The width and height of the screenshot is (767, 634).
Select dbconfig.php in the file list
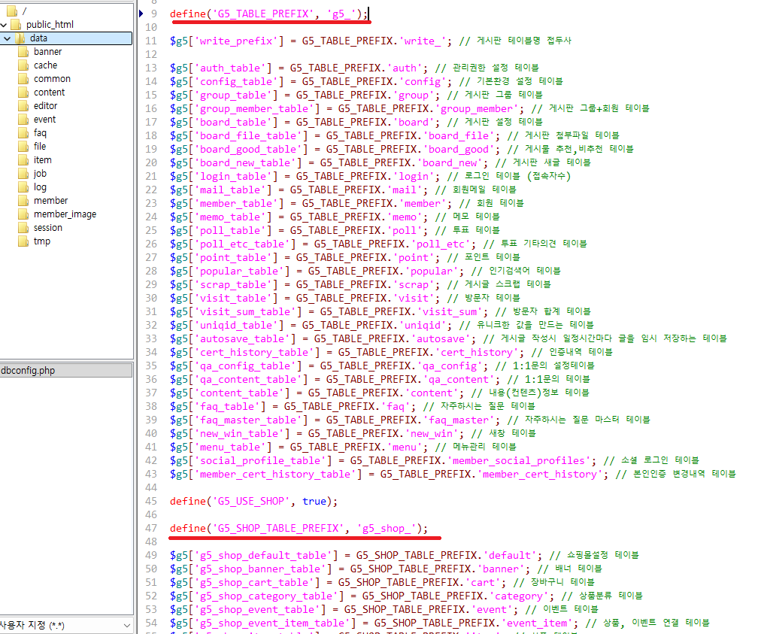click(x=29, y=370)
